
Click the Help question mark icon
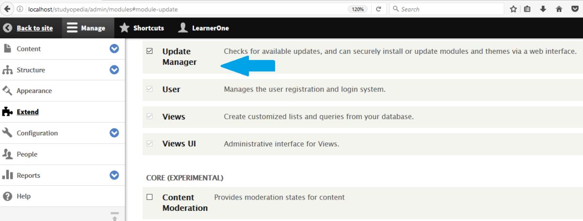click(7, 196)
